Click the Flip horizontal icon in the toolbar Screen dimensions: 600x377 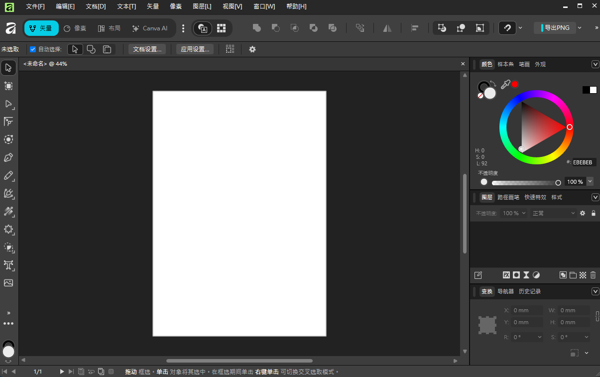coord(387,28)
